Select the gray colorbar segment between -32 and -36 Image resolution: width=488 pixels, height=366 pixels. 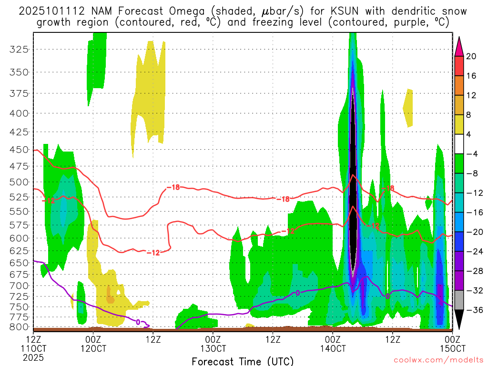[x=459, y=300]
